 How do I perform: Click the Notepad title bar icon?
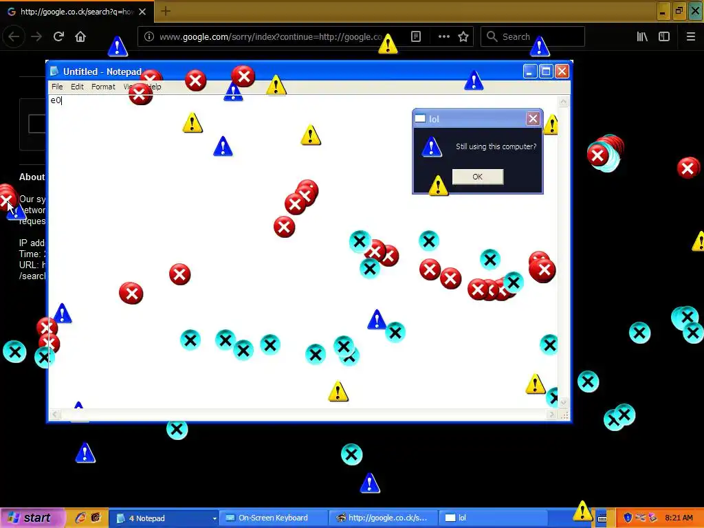(x=55, y=71)
